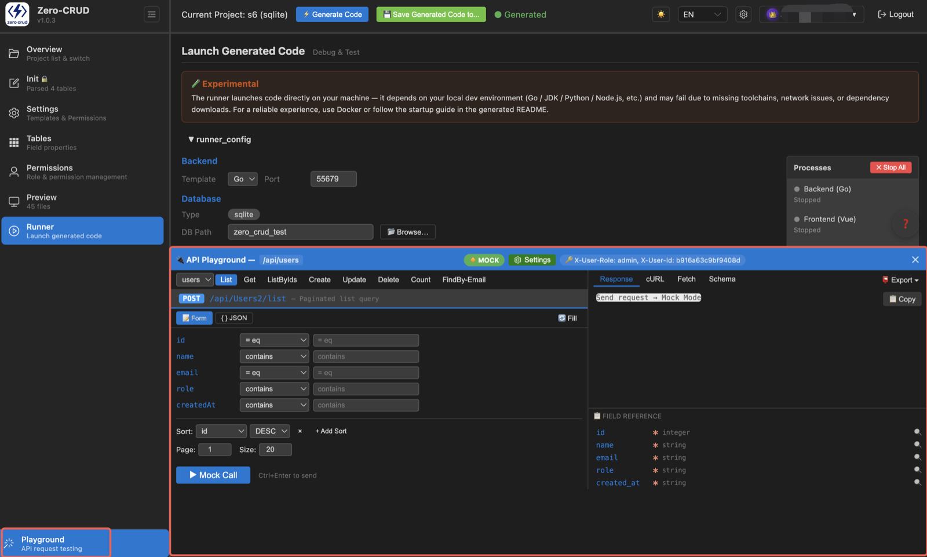Search the id field in Field Reference
The image size is (927, 557).
917,432
